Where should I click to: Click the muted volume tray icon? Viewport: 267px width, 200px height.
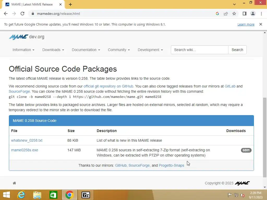[x=242, y=195]
